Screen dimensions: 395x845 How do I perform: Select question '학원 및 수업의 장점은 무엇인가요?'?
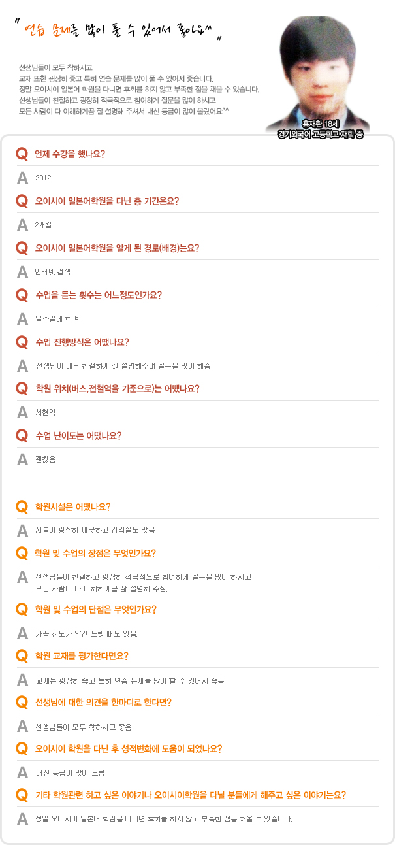pyautogui.click(x=95, y=554)
